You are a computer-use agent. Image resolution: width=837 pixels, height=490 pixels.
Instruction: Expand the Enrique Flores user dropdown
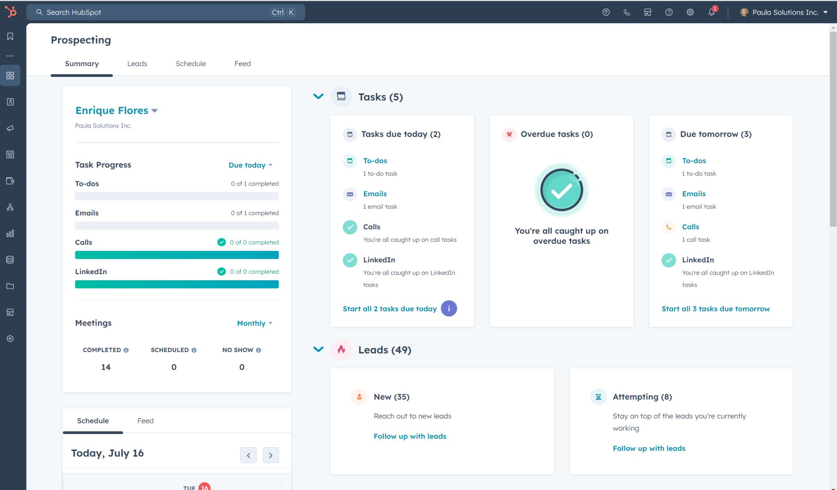click(x=116, y=111)
